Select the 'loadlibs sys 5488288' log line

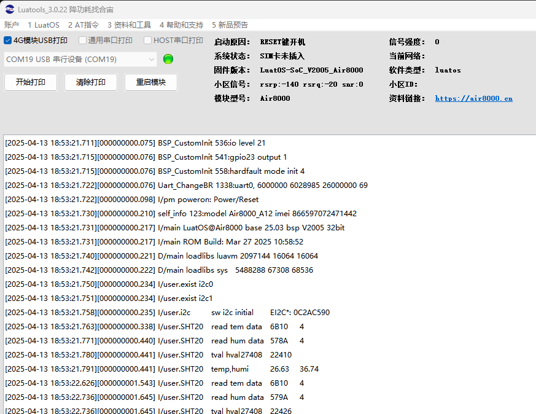(159, 270)
